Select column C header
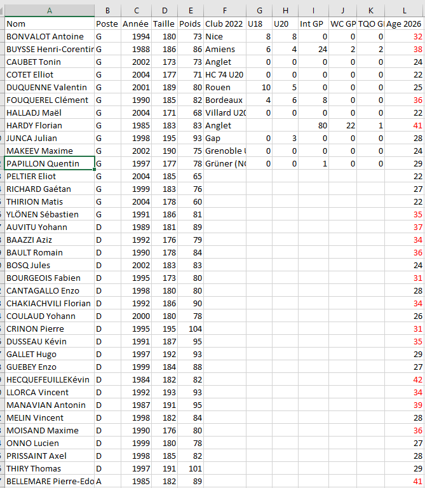 [x=137, y=11]
